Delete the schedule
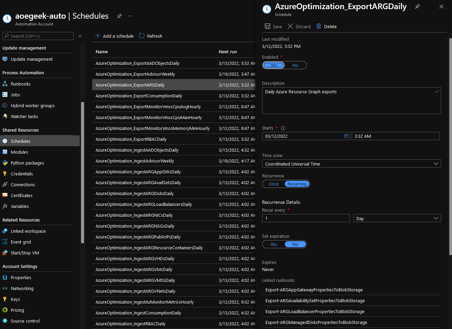 pos(327,26)
